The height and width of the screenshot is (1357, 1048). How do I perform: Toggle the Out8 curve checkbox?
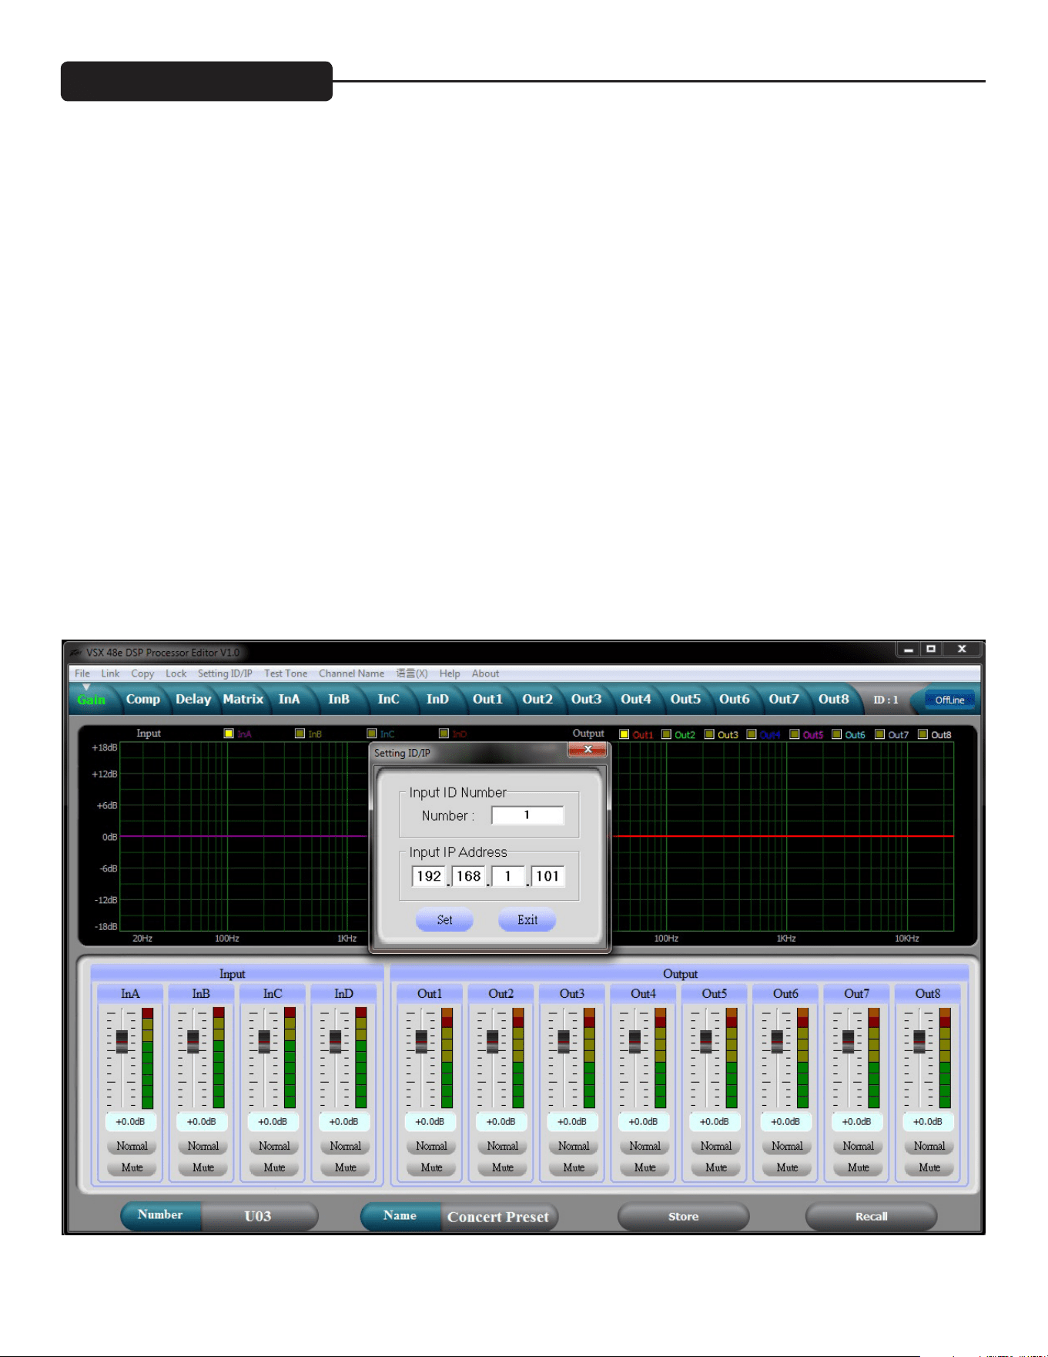(922, 734)
